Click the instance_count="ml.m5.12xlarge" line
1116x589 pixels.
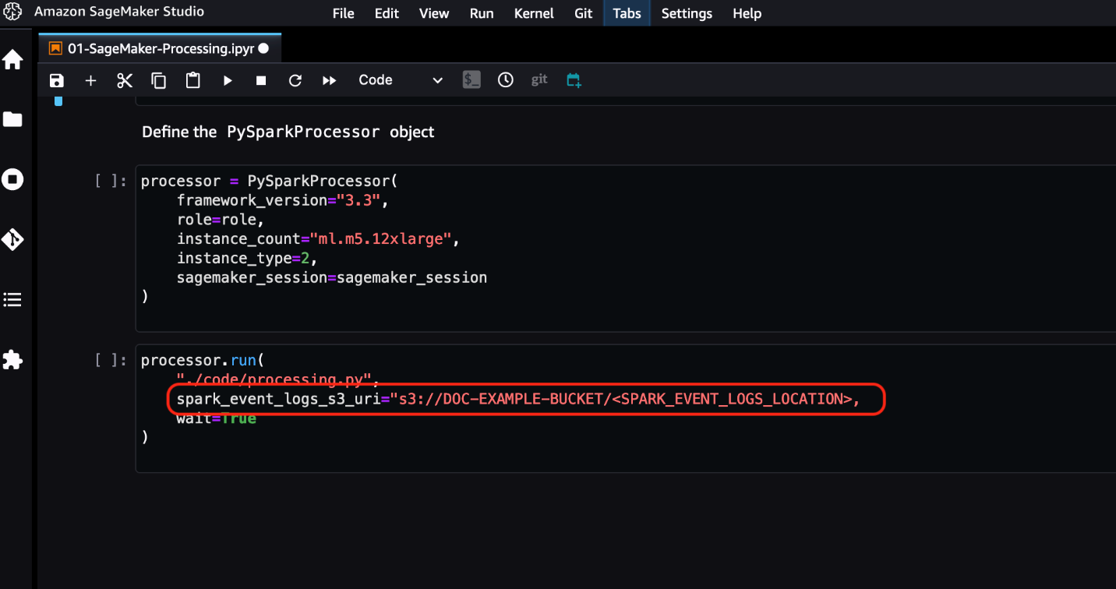pyautogui.click(x=318, y=239)
